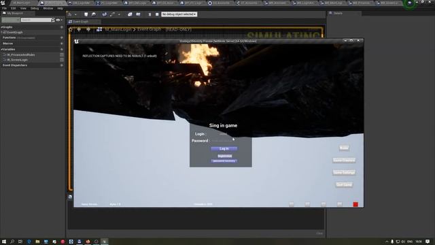The image size is (435, 245).
Task: Open Windows taskbar search
Action: point(12,242)
